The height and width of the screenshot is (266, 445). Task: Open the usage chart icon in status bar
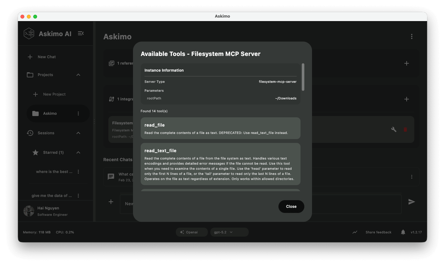(x=355, y=232)
